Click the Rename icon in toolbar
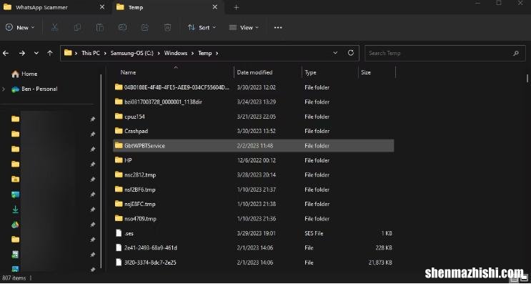This screenshot has width=531, height=284. (x=122, y=27)
